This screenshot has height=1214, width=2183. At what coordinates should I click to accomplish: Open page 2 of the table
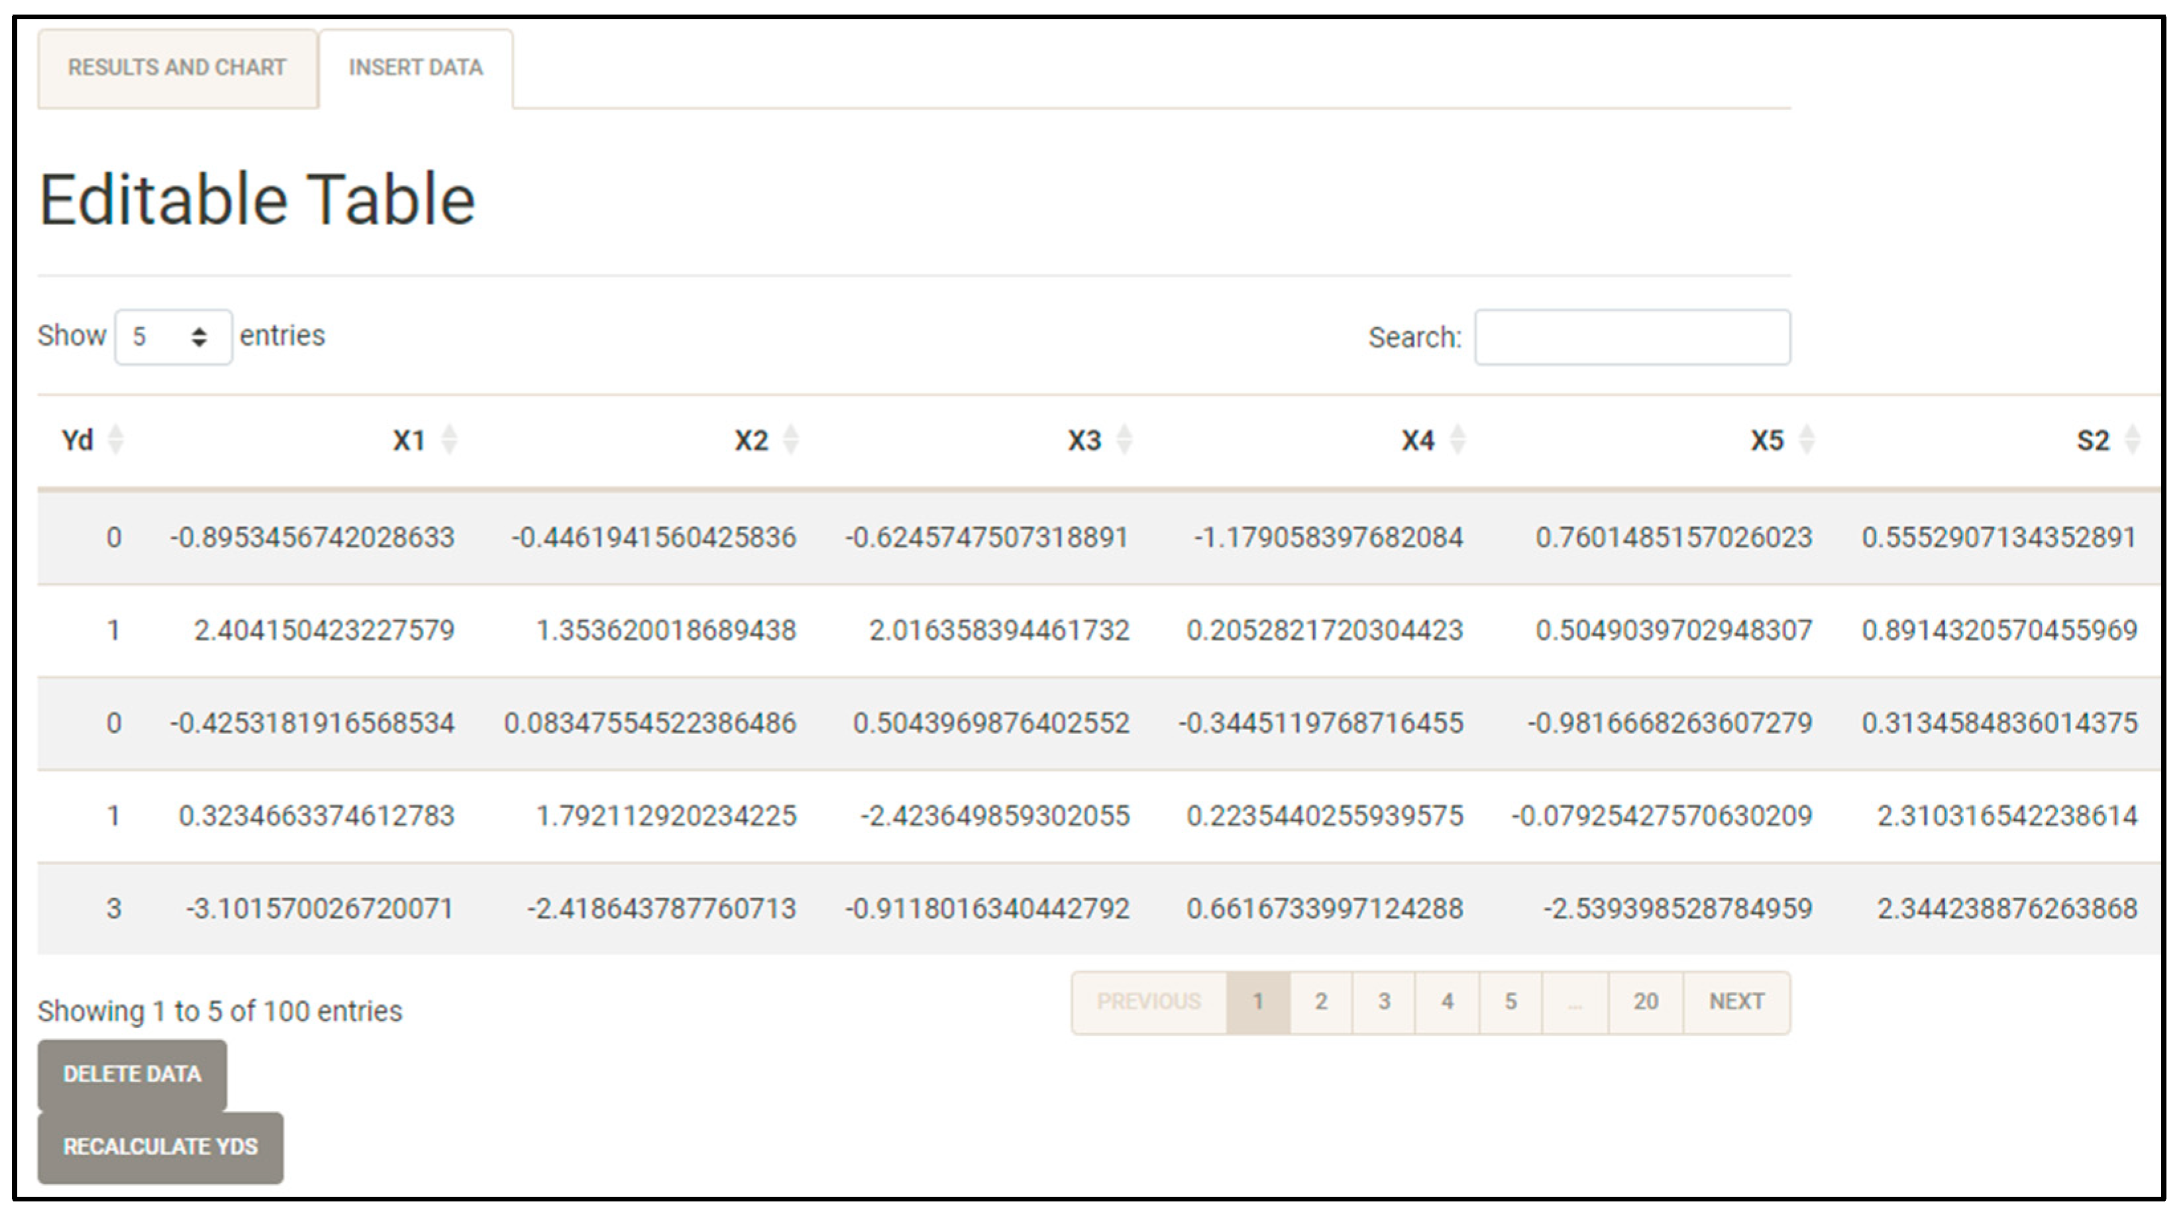pos(1320,1002)
